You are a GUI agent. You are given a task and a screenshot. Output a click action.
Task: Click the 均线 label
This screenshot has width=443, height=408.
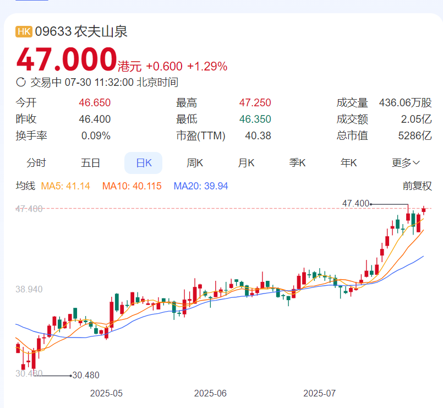pos(25,186)
